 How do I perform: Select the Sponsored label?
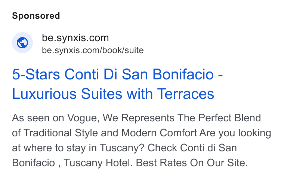coord(36,16)
